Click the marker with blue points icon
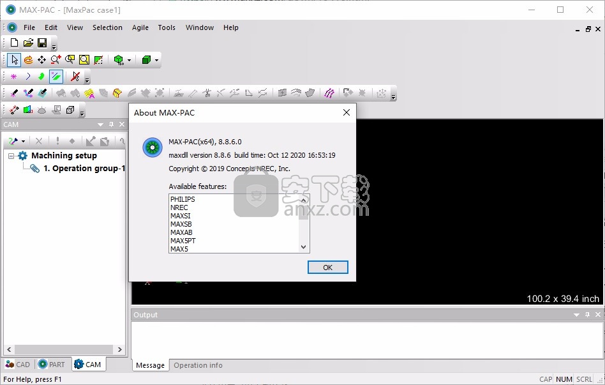Viewport: 605px width, 385px height. point(28,93)
